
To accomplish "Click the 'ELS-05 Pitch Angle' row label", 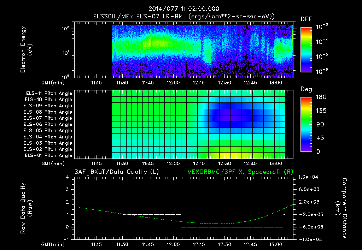I will (x=48, y=131).
